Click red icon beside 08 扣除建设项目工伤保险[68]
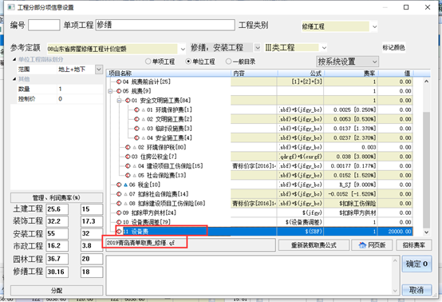 tap(119, 203)
